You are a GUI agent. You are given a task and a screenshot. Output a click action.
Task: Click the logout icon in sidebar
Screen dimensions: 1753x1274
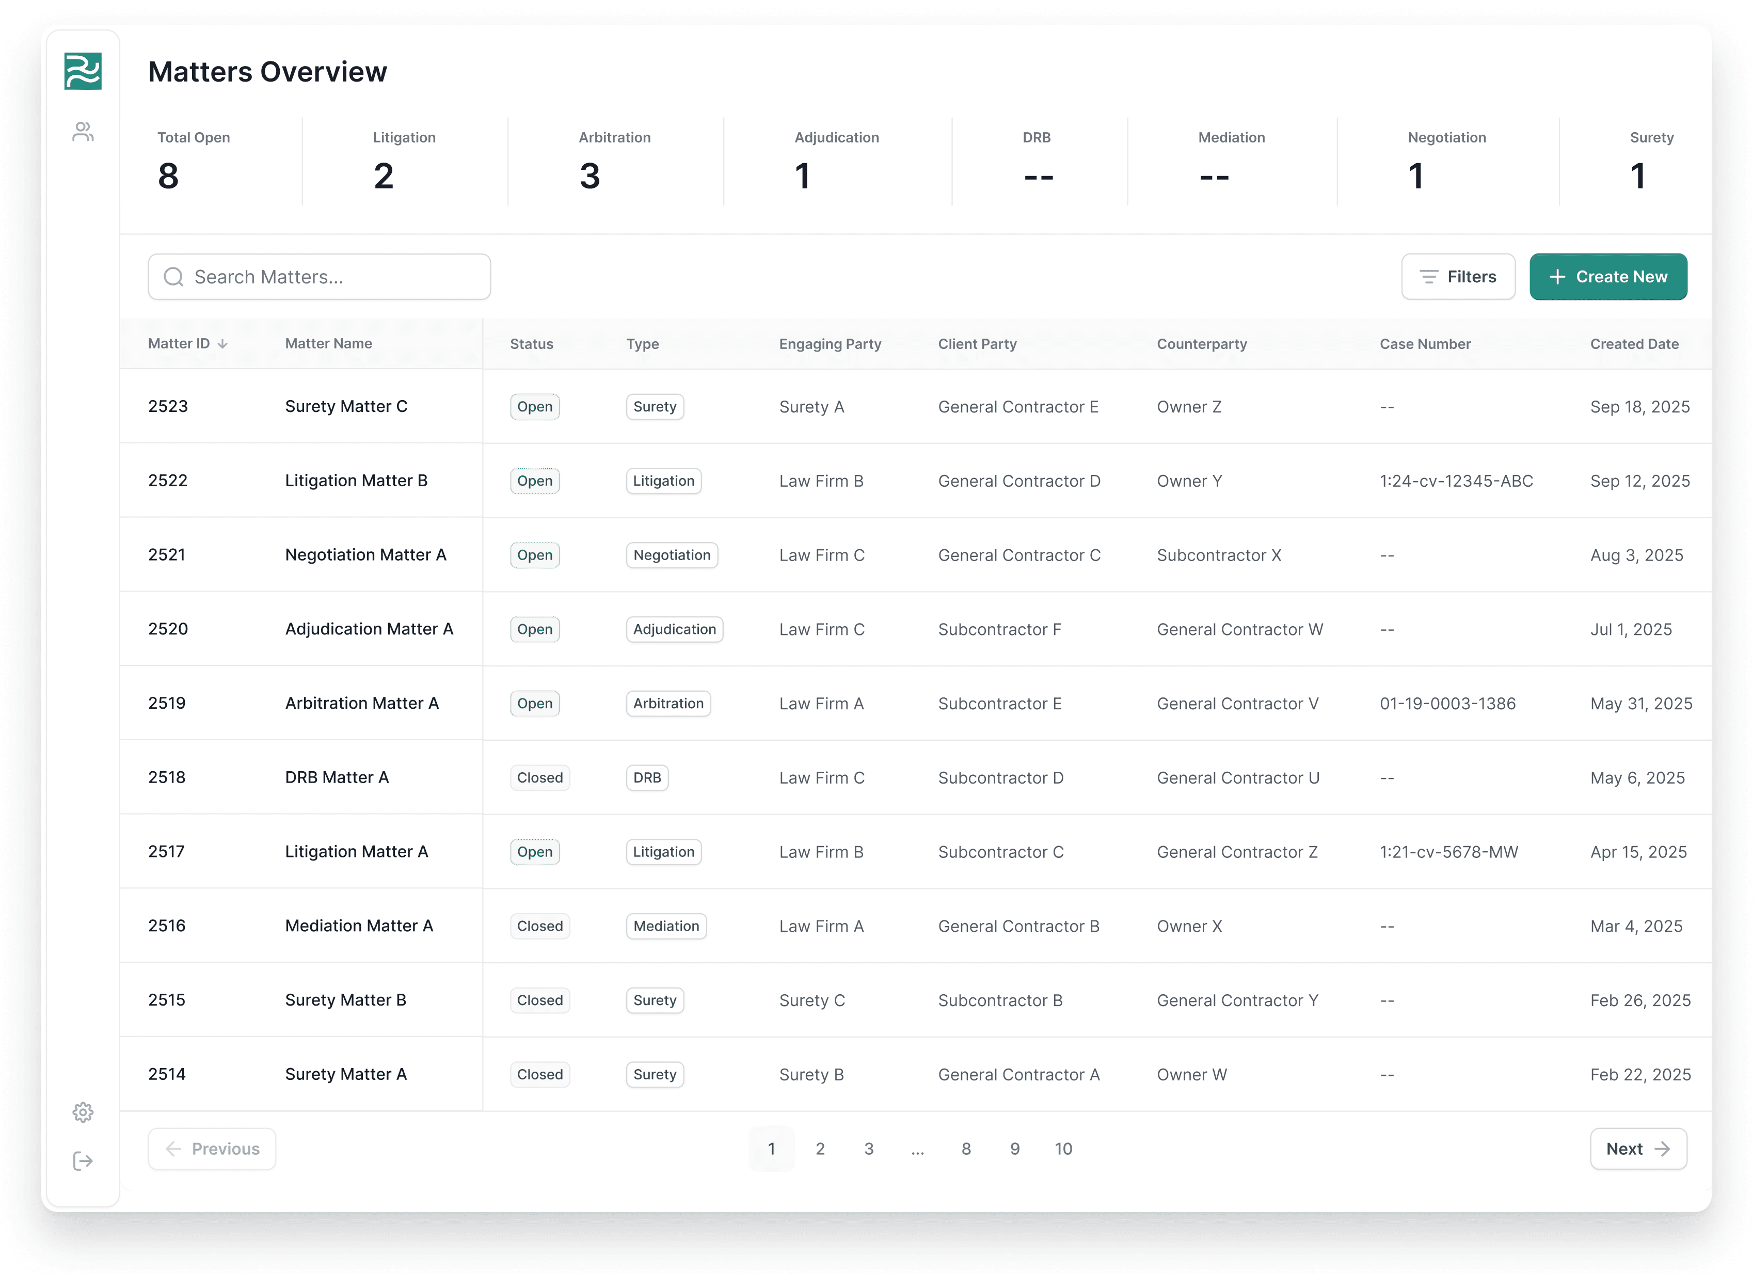83,1160
